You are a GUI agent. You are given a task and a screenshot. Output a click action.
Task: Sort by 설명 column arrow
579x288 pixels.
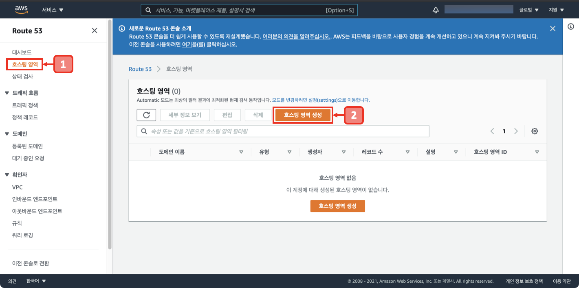(x=456, y=152)
